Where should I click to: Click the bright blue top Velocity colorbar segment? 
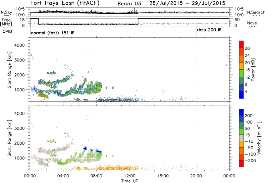[241, 112]
